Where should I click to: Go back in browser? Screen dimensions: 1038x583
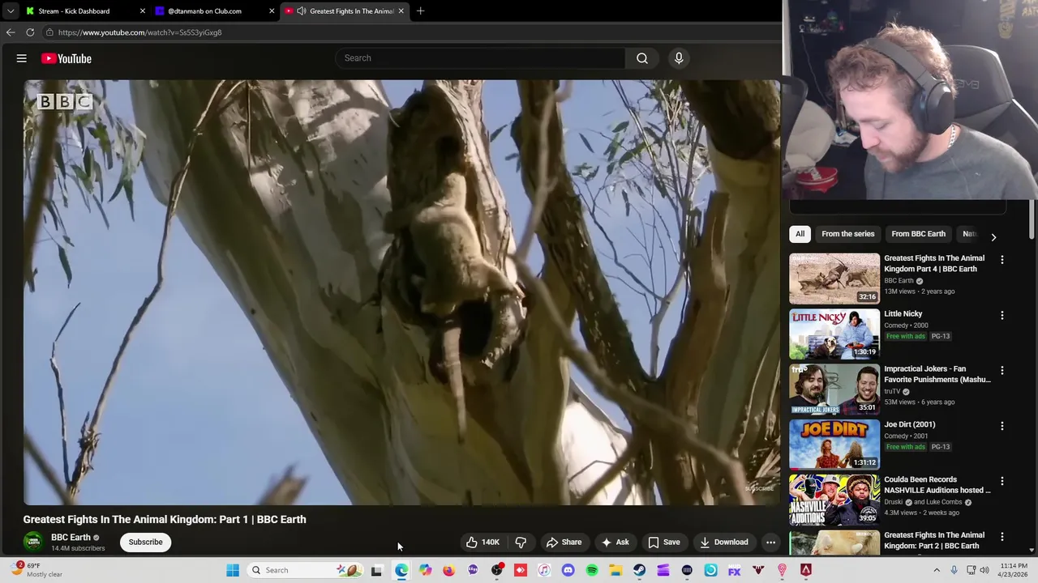[x=10, y=32]
